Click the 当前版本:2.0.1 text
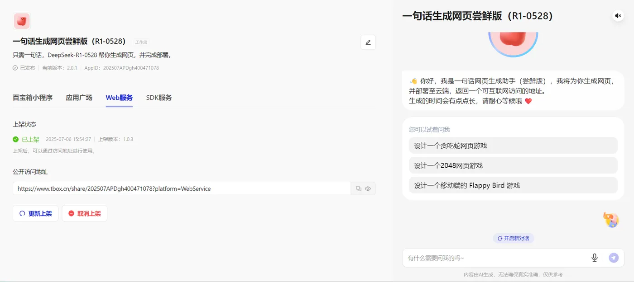Screen dimensions: 634x282 59,68
